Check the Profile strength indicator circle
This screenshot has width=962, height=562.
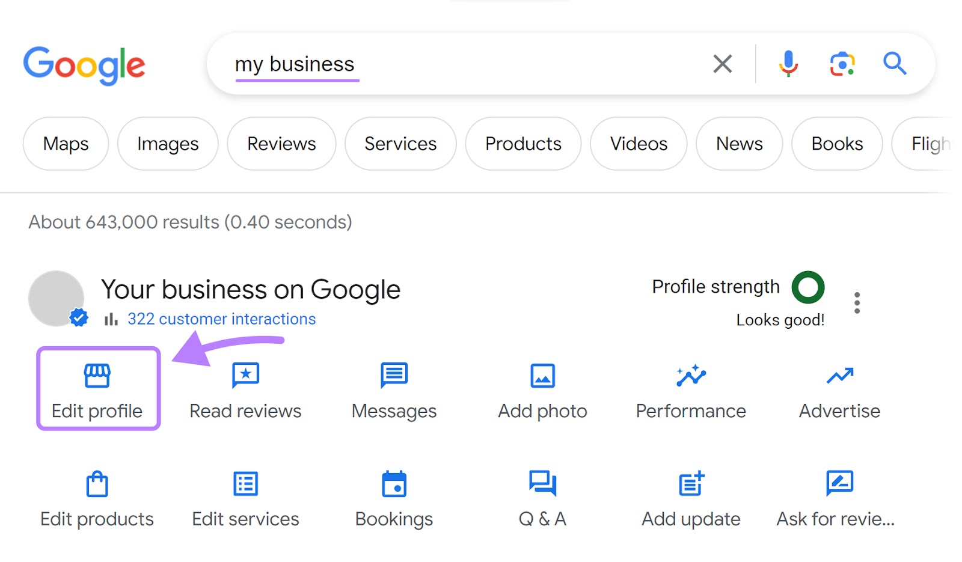pyautogui.click(x=809, y=287)
